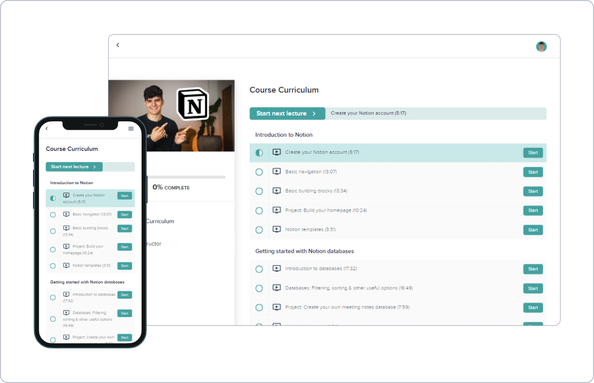Click 'Notion templates (3:31)' title on desktop

[310, 230]
